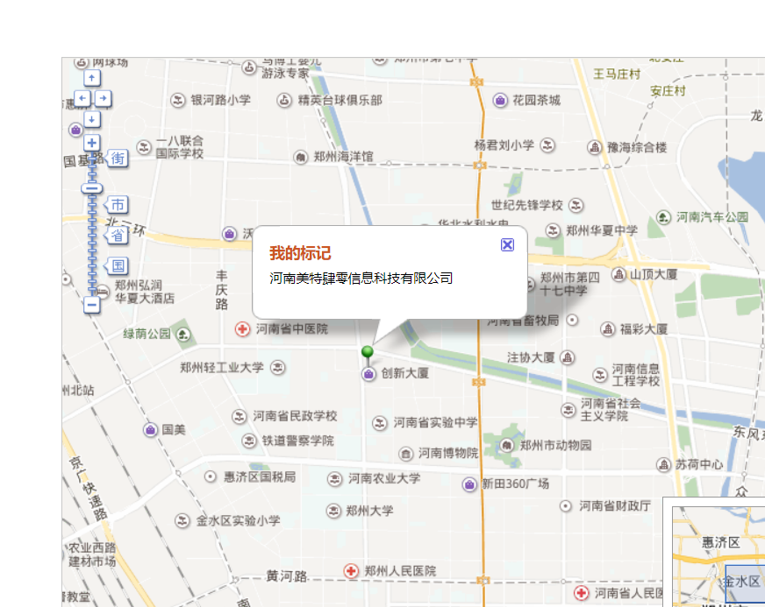
Task: Click the green location marker pin
Action: point(368,353)
